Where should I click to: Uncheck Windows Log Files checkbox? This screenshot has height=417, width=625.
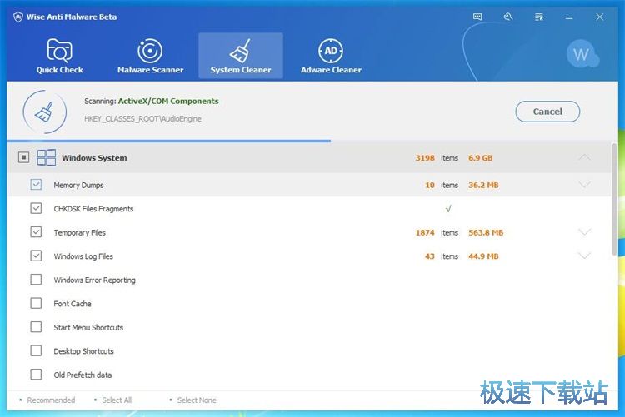(36, 256)
